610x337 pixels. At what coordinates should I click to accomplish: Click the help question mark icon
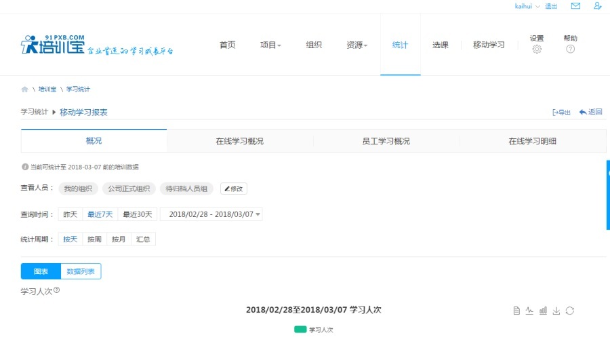coord(570,49)
